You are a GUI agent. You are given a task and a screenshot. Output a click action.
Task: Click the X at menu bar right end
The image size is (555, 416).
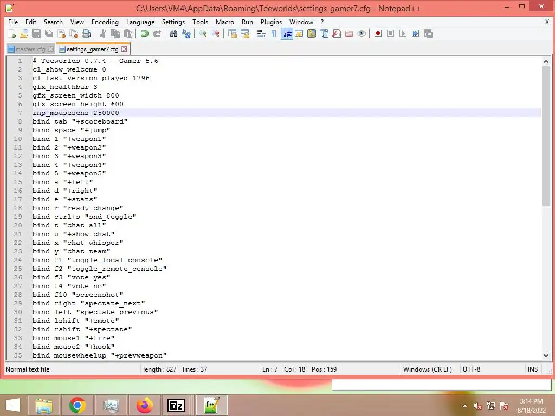547,22
